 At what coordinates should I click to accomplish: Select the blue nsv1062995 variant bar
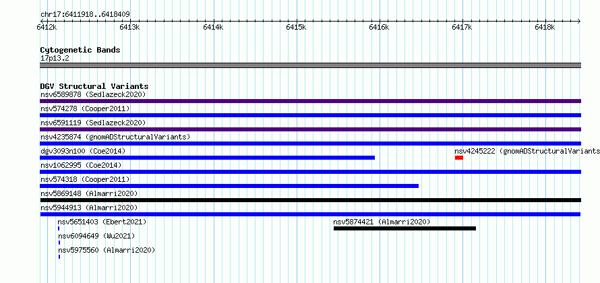(x=310, y=172)
